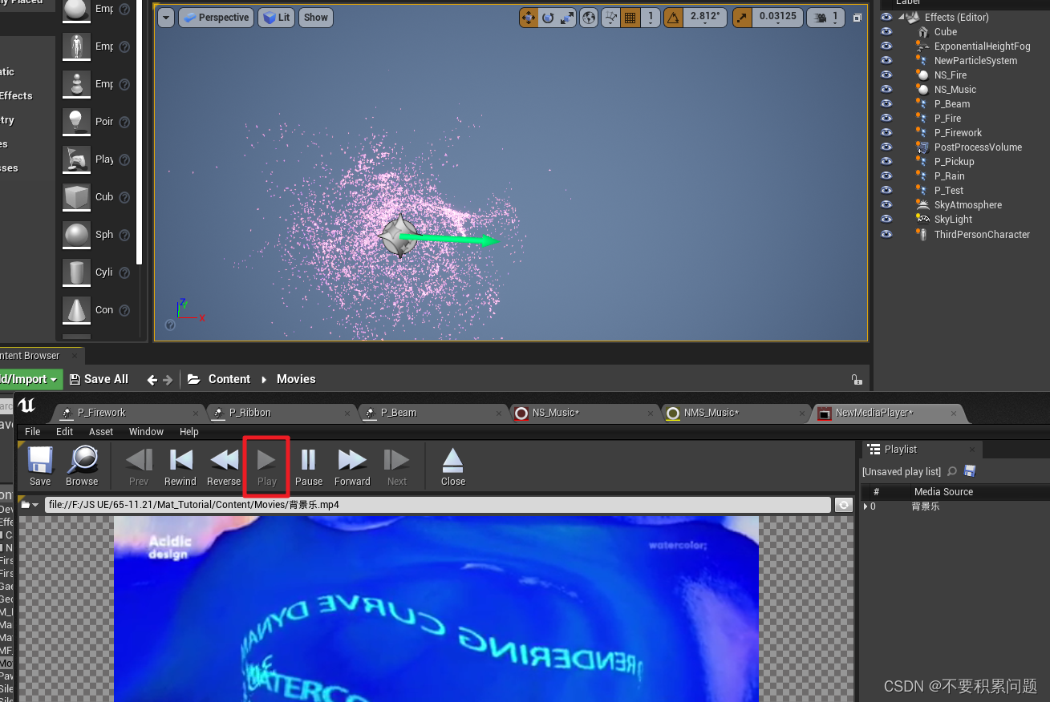Image resolution: width=1050 pixels, height=702 pixels.
Task: Open the grid snap value dropdown
Action: [651, 17]
